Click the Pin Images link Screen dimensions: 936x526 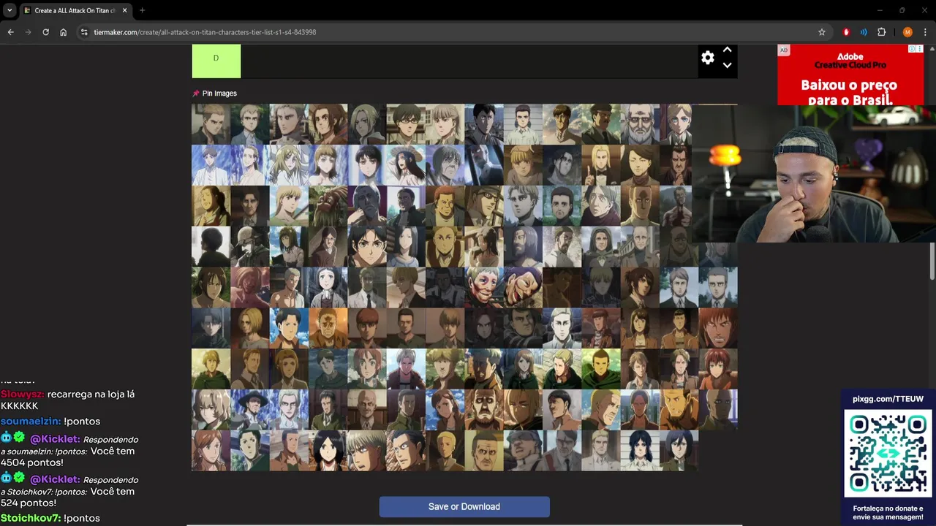coord(219,94)
